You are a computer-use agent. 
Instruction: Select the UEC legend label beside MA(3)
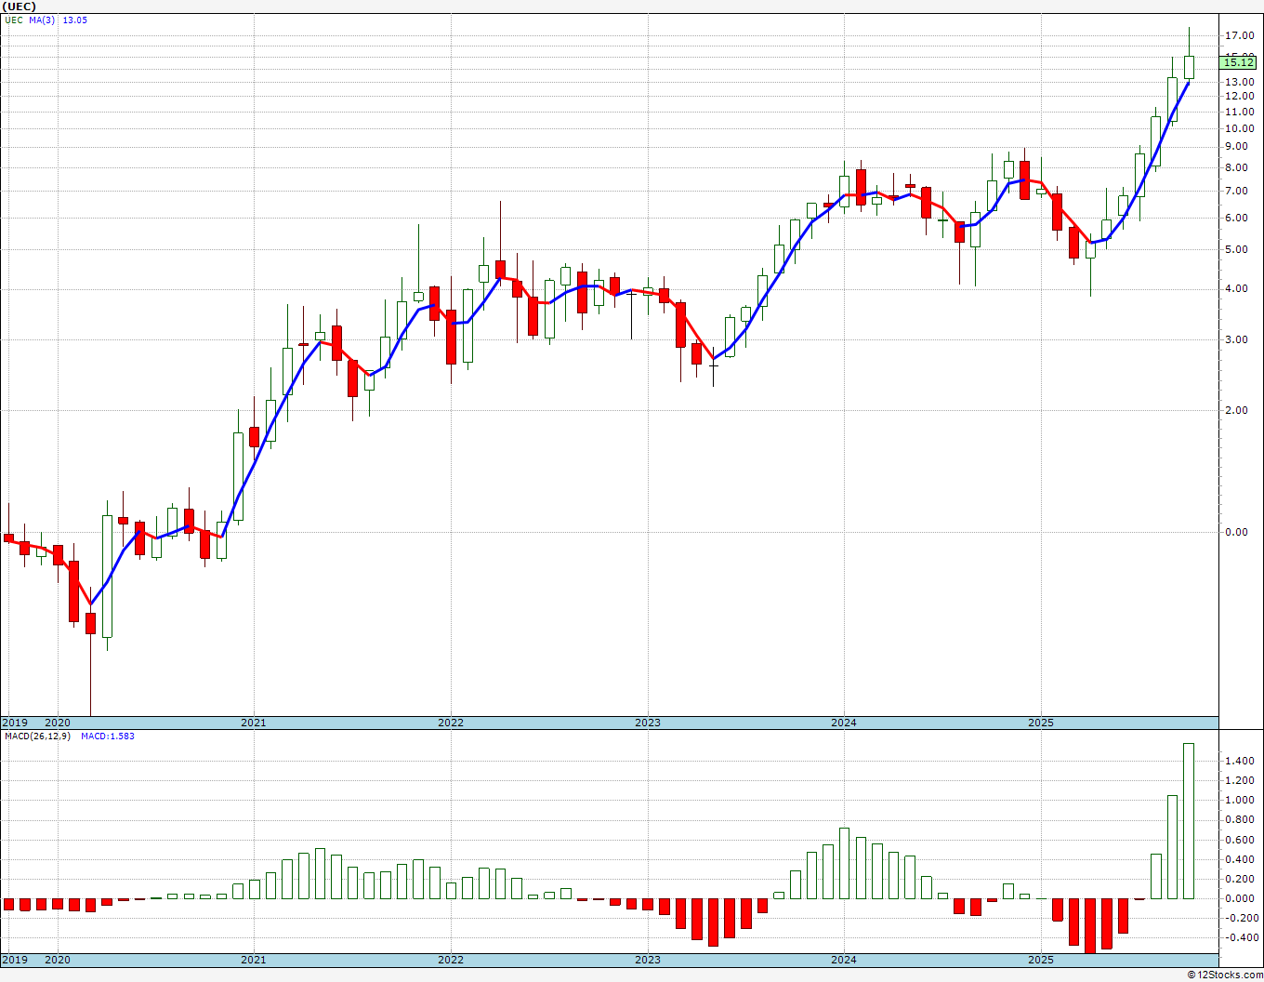point(13,20)
